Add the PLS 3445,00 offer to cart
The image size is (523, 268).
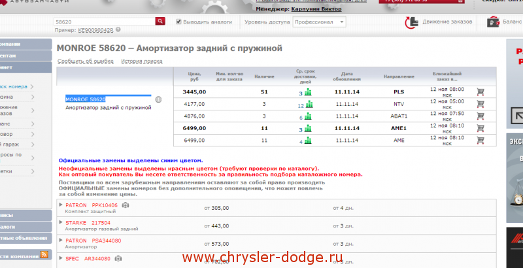click(481, 92)
